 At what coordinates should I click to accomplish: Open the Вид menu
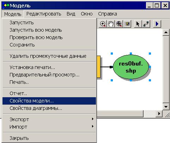[71, 14]
